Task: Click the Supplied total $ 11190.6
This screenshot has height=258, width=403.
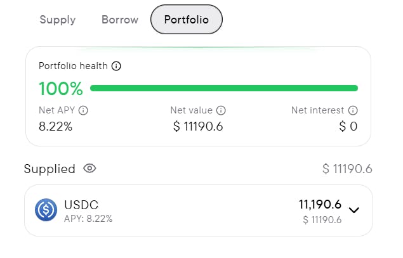Action: (347, 169)
